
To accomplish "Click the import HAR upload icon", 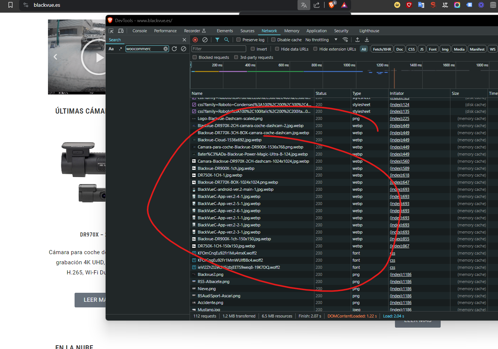I will pos(357,40).
